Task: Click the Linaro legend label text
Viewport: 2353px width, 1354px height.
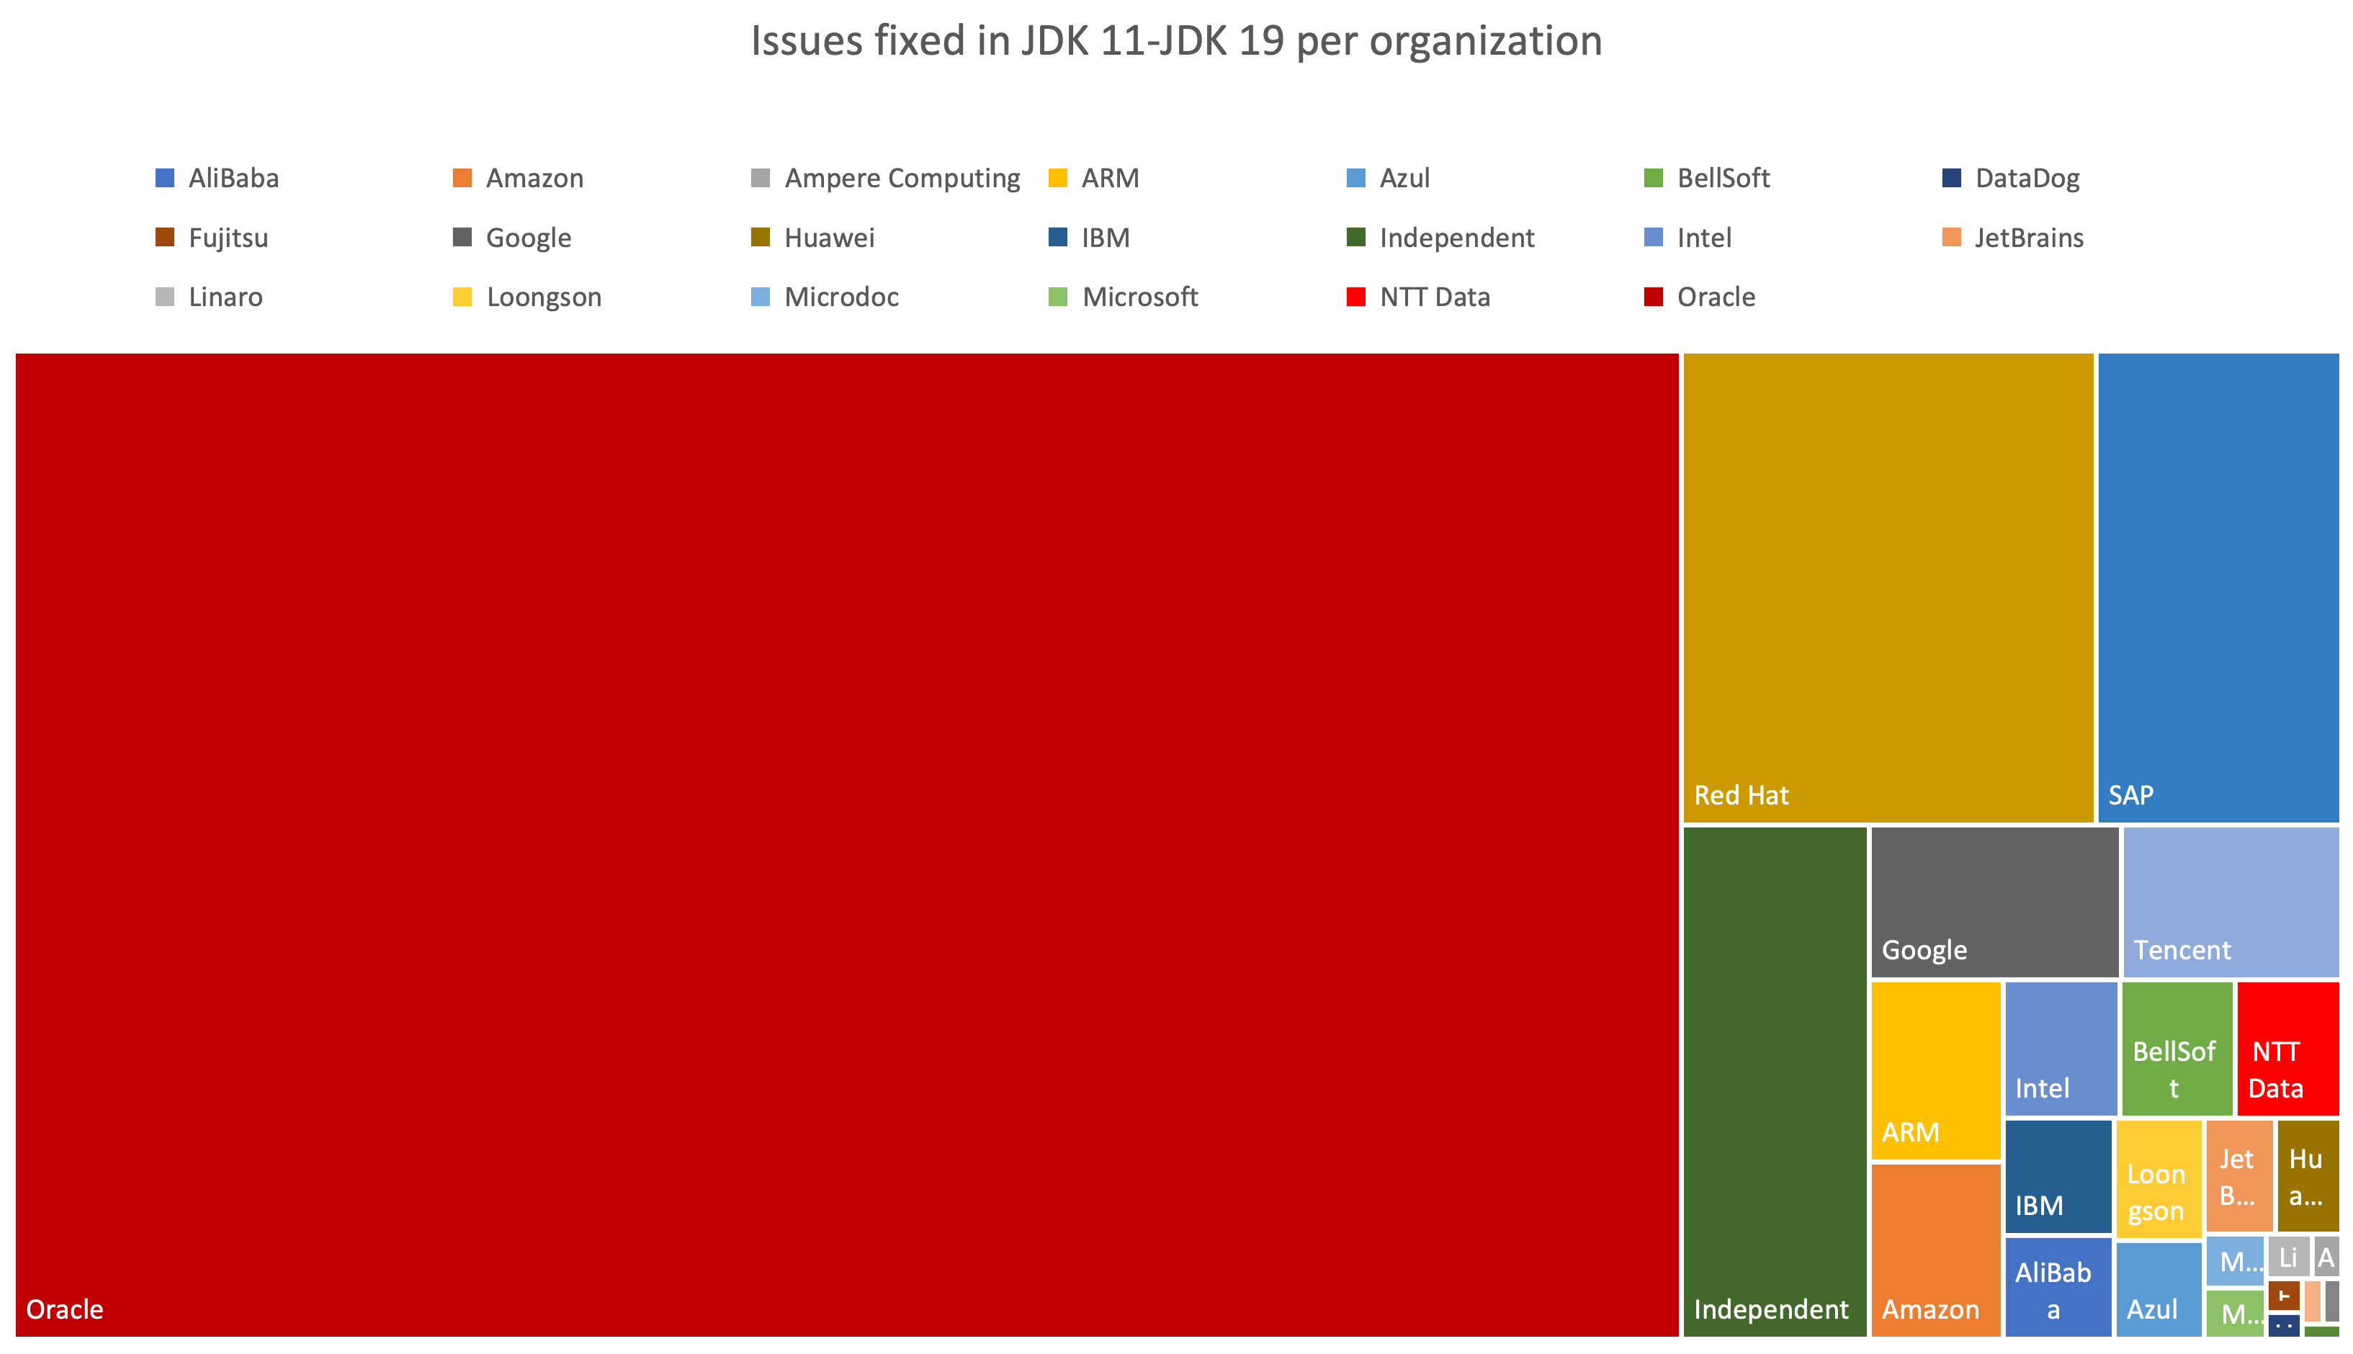Action: click(226, 297)
